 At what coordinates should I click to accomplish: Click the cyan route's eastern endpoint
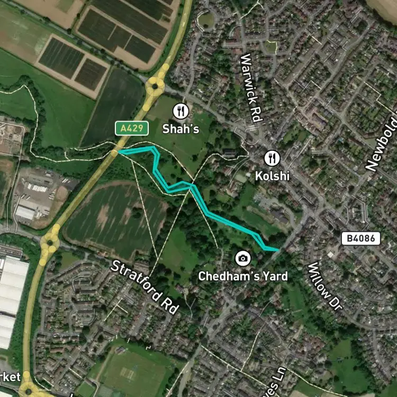tap(278, 250)
